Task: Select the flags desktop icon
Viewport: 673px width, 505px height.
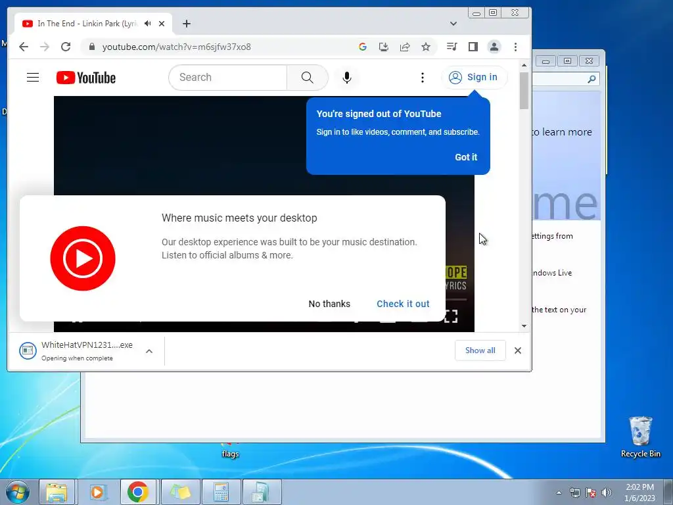Action: click(230, 450)
